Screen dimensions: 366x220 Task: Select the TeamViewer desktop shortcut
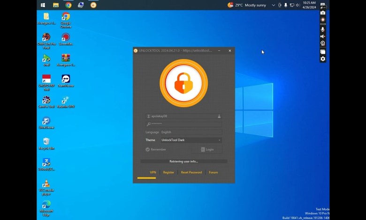pyautogui.click(x=66, y=81)
